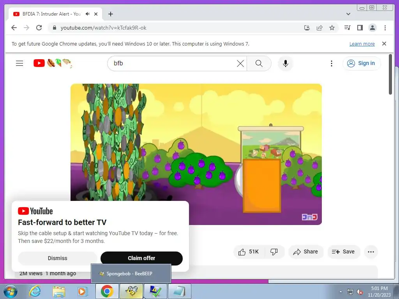Clear the bfb search query
Screen dimensions: 399x299
[240, 63]
